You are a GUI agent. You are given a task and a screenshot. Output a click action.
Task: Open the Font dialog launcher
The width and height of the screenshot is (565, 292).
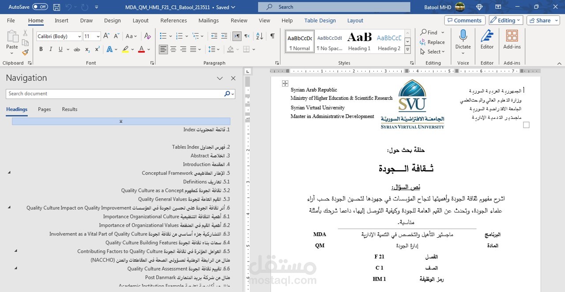click(x=152, y=63)
